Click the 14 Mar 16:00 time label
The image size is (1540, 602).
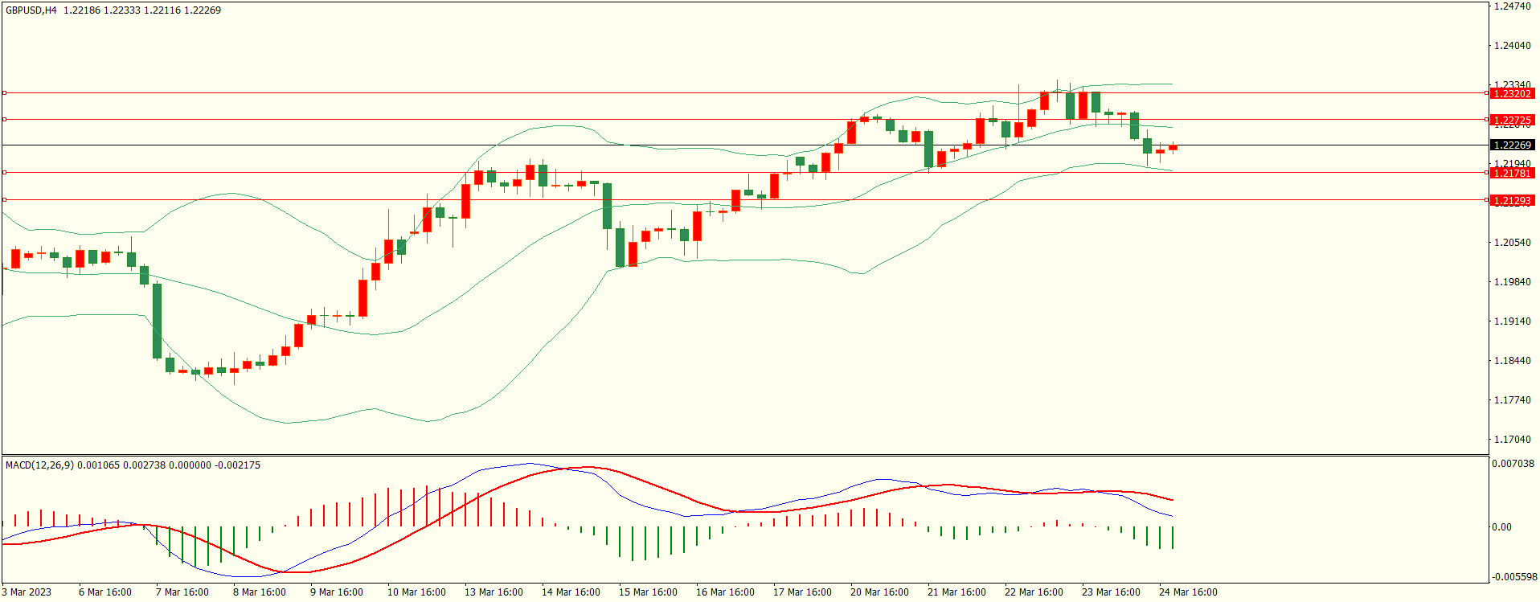click(x=571, y=592)
